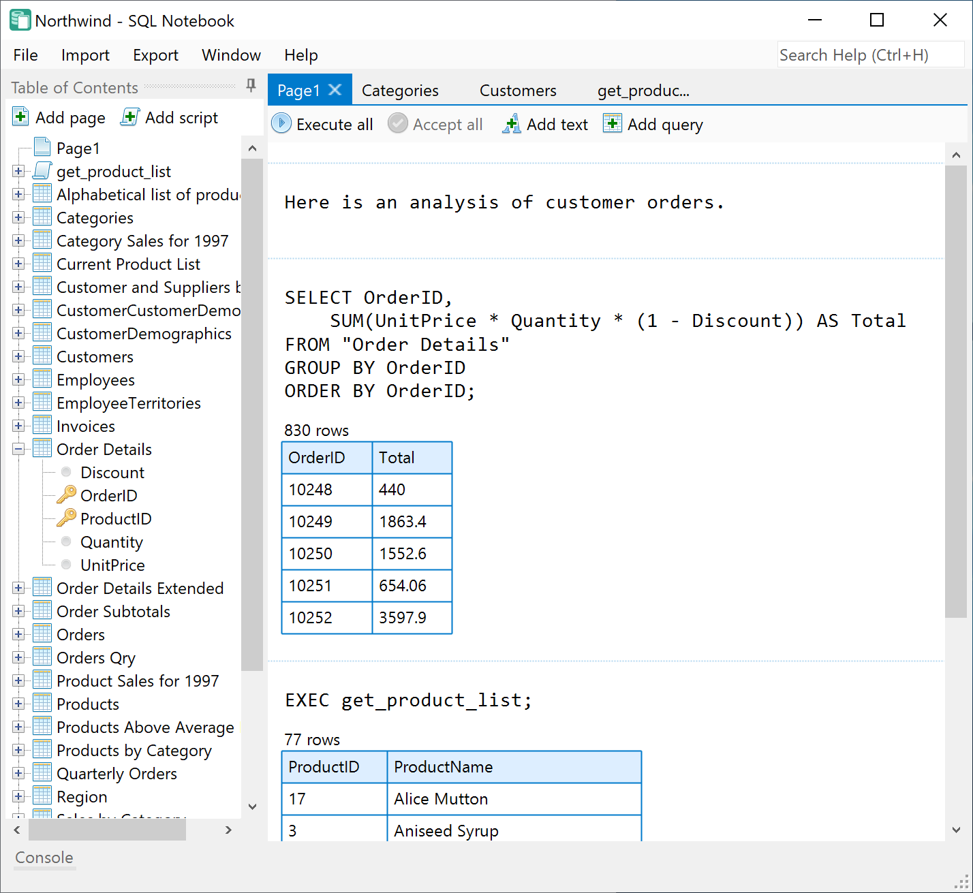The image size is (973, 893).
Task: Click the Execute all play icon
Action: (281, 124)
